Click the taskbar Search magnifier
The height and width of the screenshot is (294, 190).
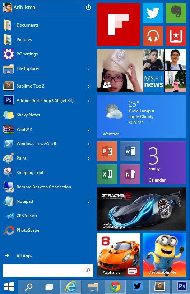tap(29, 287)
